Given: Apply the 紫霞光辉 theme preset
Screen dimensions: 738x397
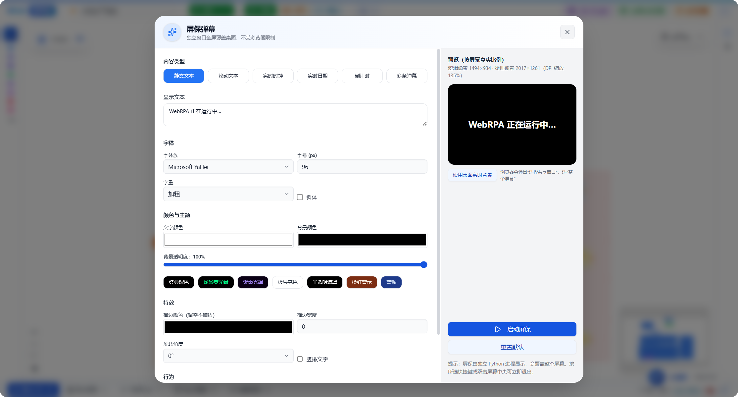Looking at the screenshot, I should (x=253, y=282).
